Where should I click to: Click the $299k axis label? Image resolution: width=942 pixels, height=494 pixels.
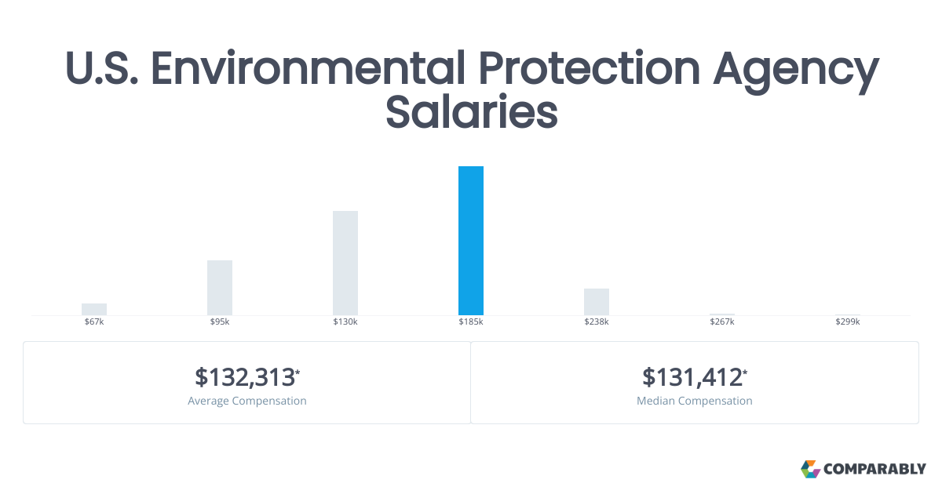click(x=848, y=321)
